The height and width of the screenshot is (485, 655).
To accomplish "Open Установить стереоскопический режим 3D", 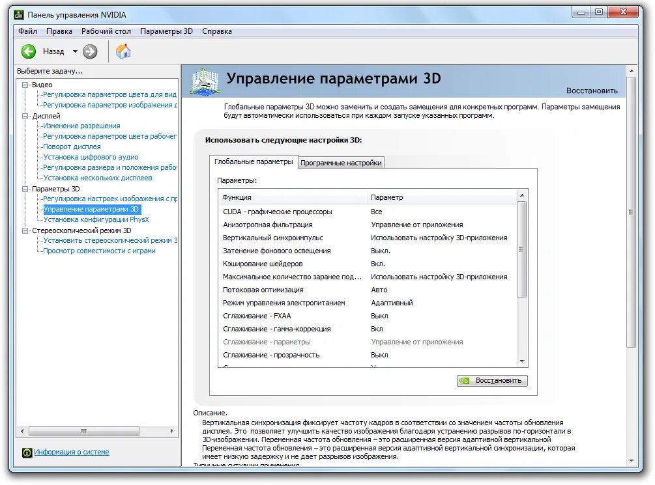I will coord(110,241).
